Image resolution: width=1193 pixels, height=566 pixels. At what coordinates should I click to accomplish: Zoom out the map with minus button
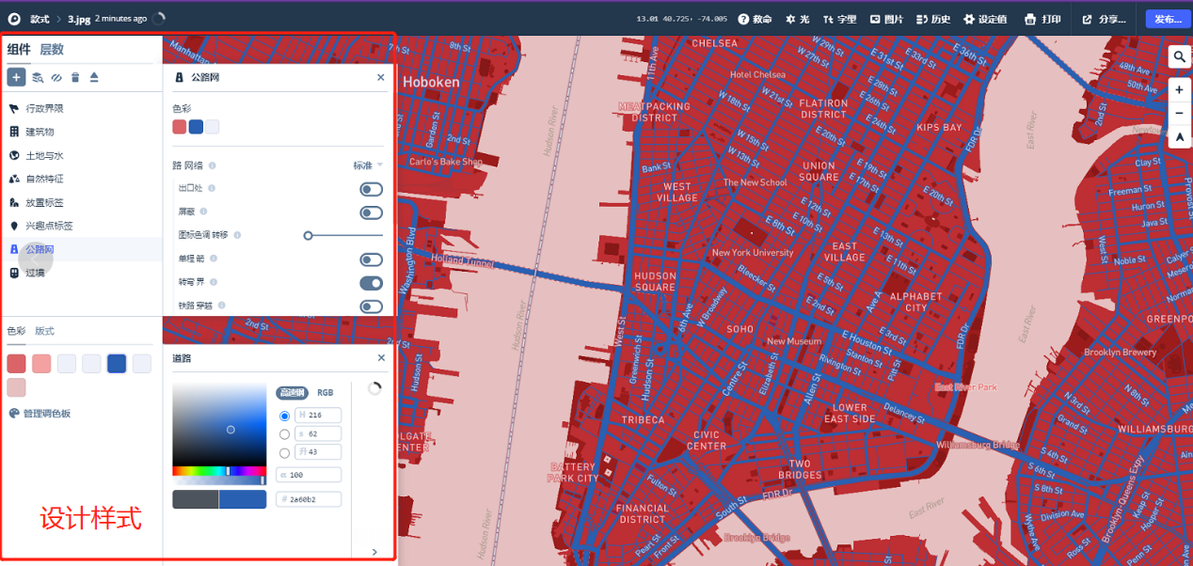coord(1179,114)
